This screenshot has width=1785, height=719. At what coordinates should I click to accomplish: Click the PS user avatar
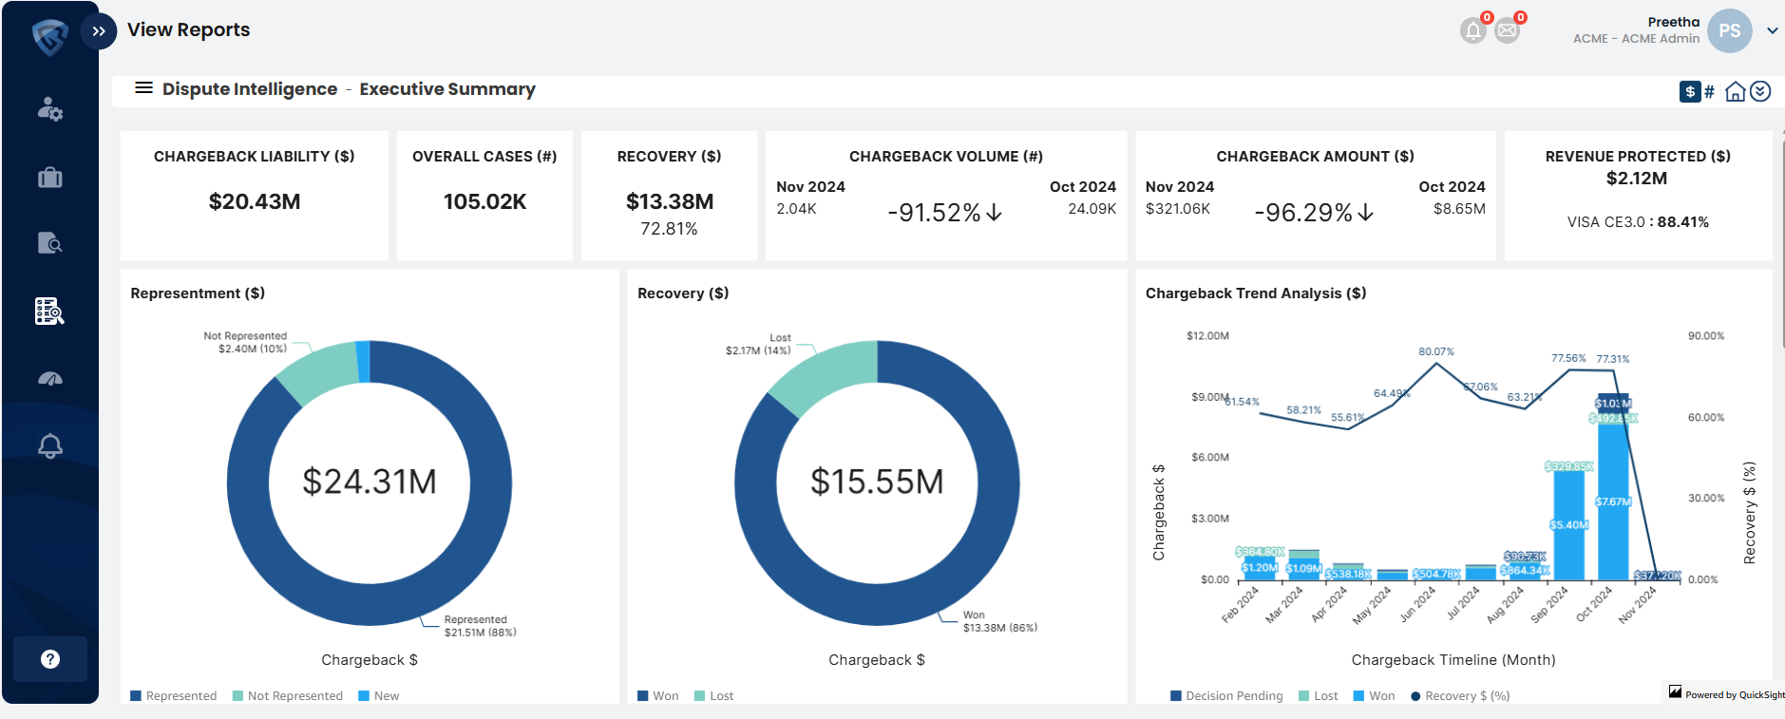click(1730, 30)
